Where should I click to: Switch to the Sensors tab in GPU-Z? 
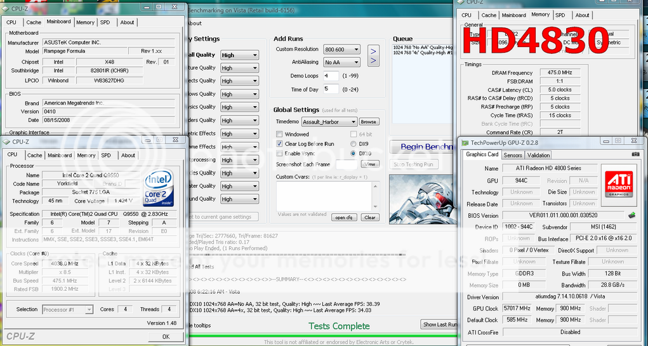[513, 155]
